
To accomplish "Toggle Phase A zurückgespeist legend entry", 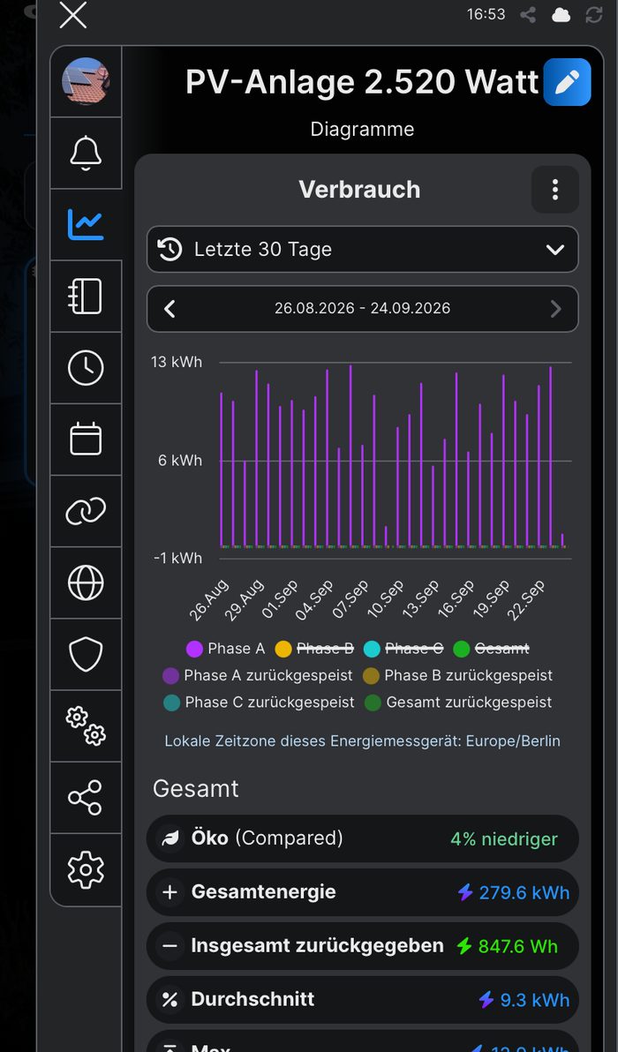I will tap(258, 676).
